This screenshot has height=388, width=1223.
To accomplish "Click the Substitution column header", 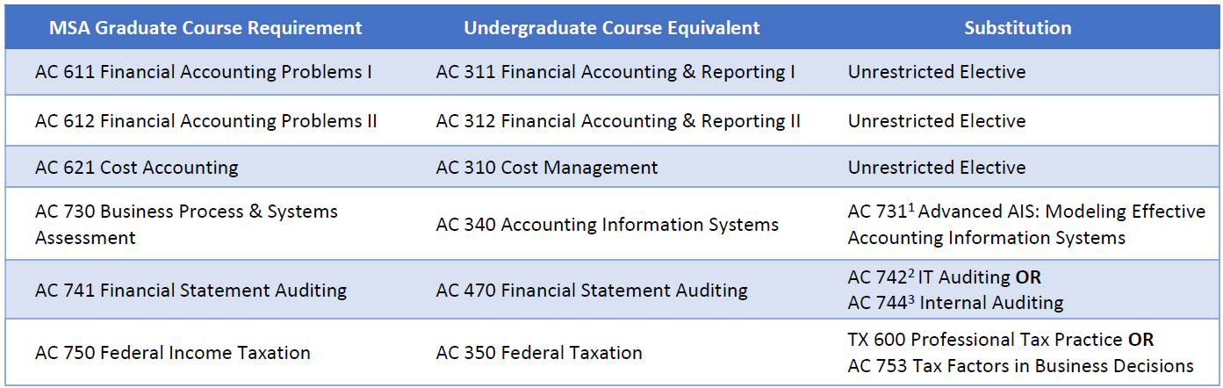I will pyautogui.click(x=1018, y=27).
